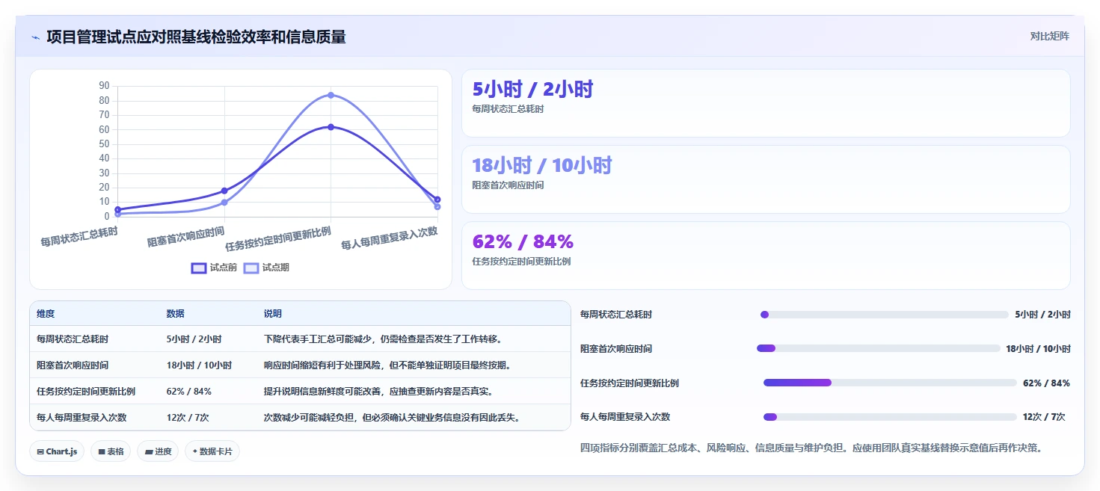1100x491 pixels.
Task: Click the 表格 tag chip
Action: pos(111,451)
